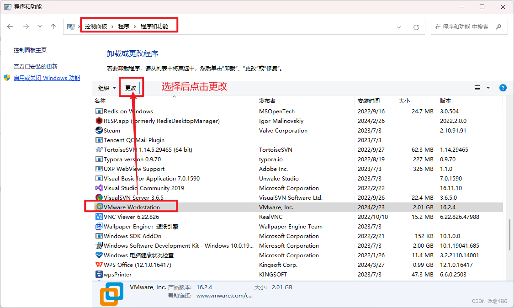This screenshot has width=514, height=308.
Task: Click the wpsPrinter icon
Action: coord(99,274)
